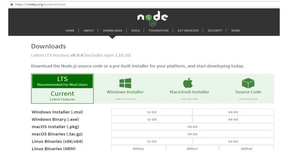Click the nodejs.org URL in address bar
This screenshot has width=288, height=156.
(40, 4)
